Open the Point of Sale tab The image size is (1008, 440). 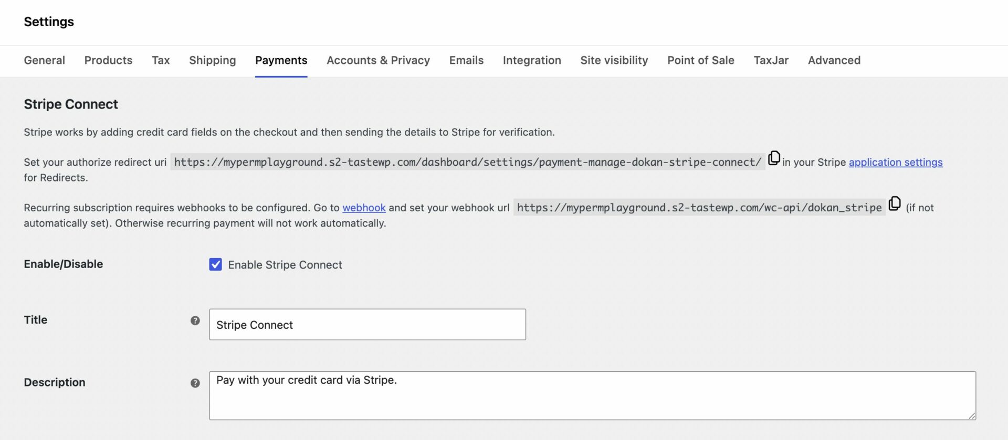point(701,60)
